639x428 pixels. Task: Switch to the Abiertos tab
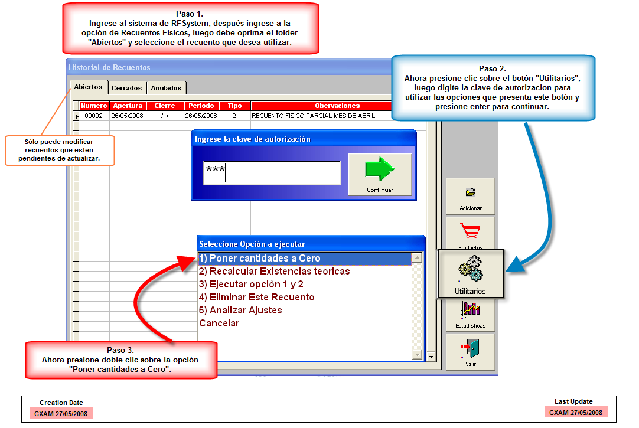pyautogui.click(x=88, y=87)
